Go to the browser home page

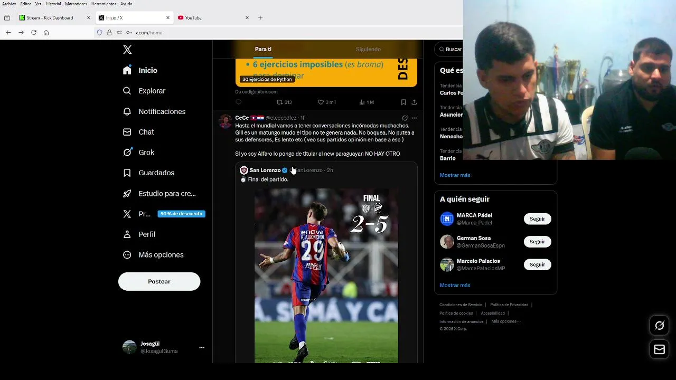(x=46, y=33)
